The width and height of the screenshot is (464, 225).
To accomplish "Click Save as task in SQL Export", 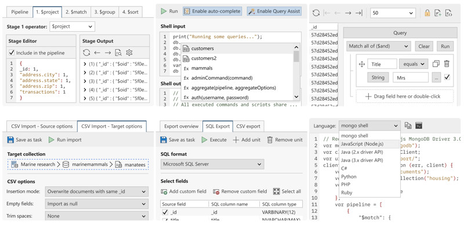I will pos(177,139).
